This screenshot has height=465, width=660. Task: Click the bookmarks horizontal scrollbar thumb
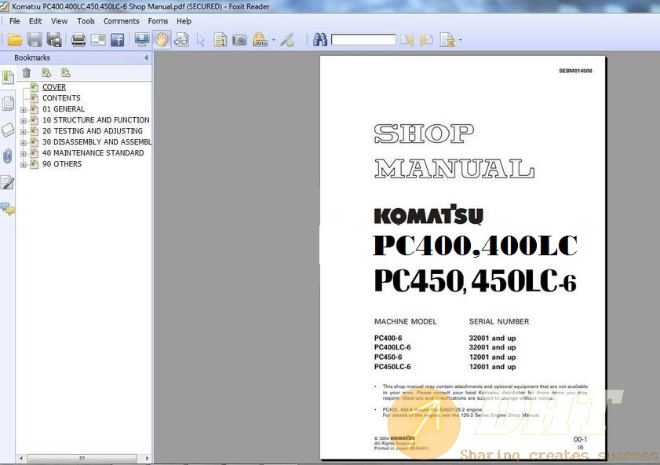pyautogui.click(x=82, y=458)
